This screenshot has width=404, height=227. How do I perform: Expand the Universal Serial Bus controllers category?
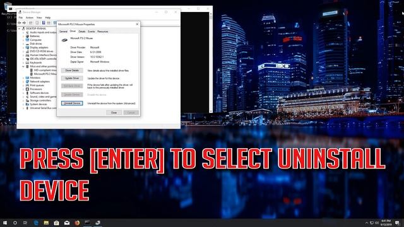tap(23, 108)
